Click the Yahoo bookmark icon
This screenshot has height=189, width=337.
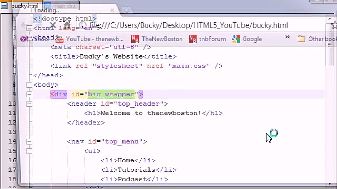tap(23, 39)
